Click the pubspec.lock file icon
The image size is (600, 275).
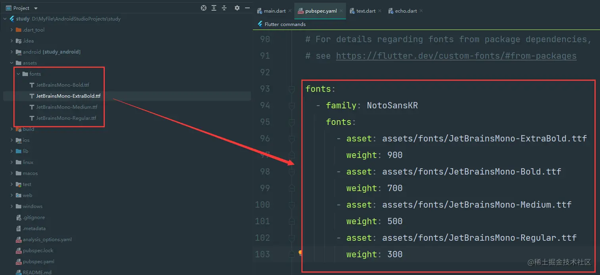19,250
